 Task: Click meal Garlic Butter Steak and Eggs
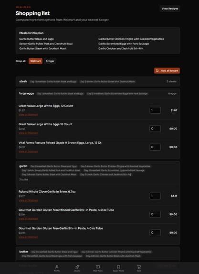point(36,39)
